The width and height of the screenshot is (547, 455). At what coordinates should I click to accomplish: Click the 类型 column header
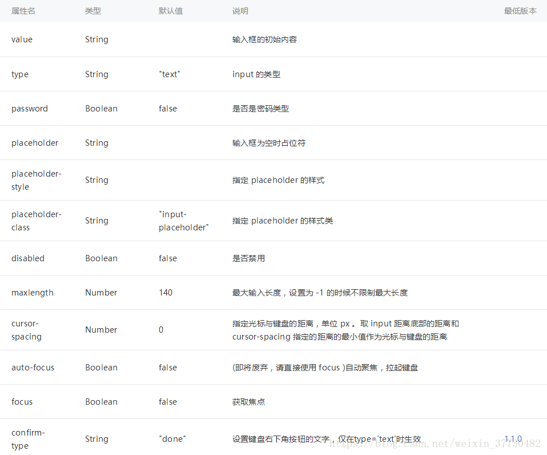(93, 11)
